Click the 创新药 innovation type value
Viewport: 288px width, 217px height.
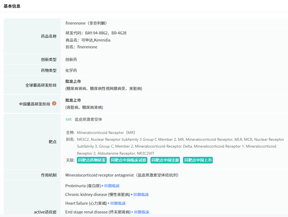pos(71,60)
